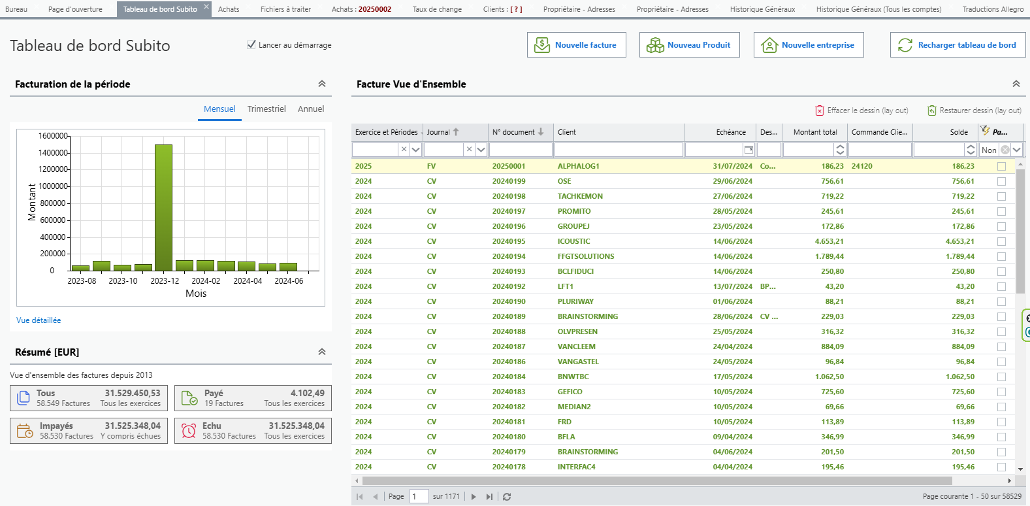
Task: Open the Vue détaillée link
Action: click(x=39, y=320)
